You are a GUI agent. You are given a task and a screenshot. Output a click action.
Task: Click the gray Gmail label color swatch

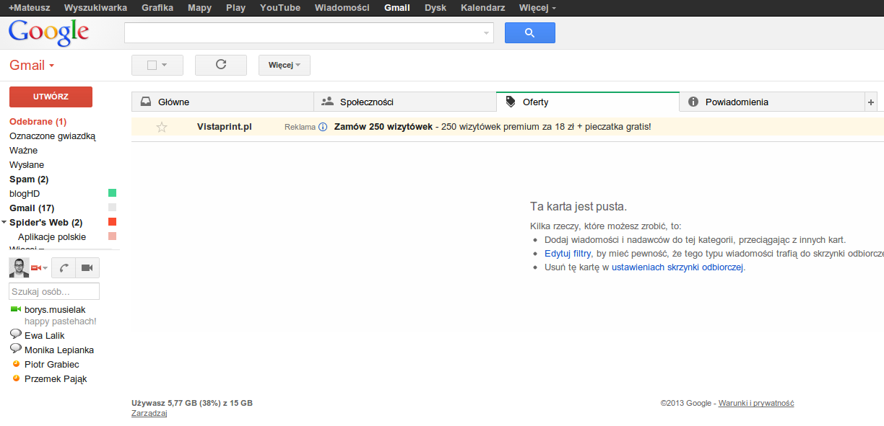(x=112, y=208)
